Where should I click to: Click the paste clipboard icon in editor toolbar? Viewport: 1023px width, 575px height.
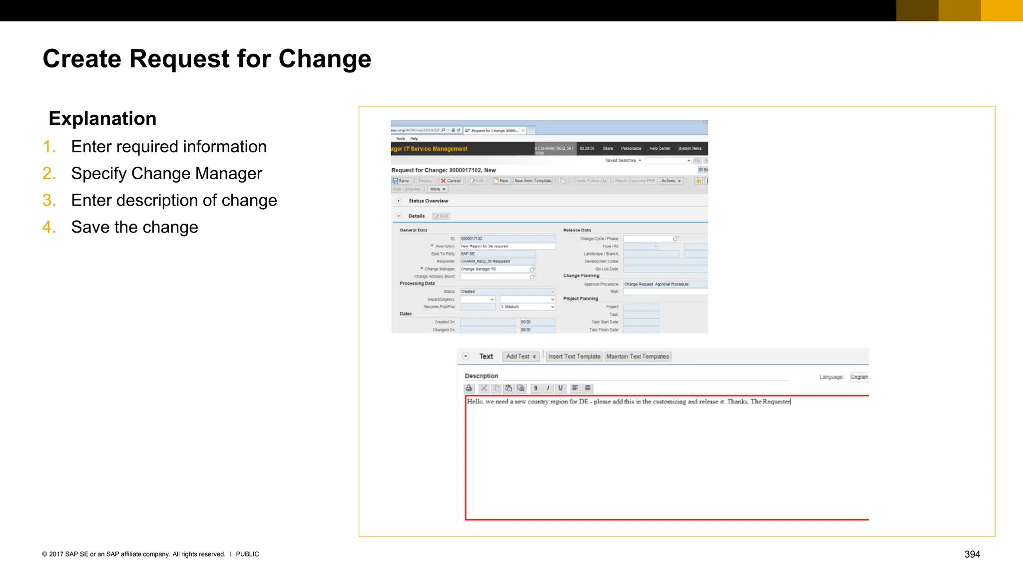(509, 388)
